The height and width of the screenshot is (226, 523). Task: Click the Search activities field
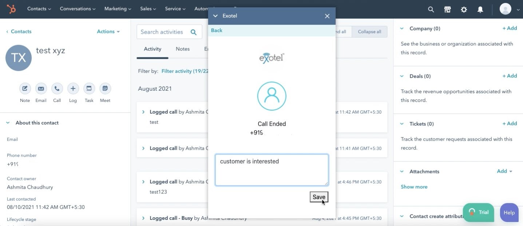[x=169, y=32]
